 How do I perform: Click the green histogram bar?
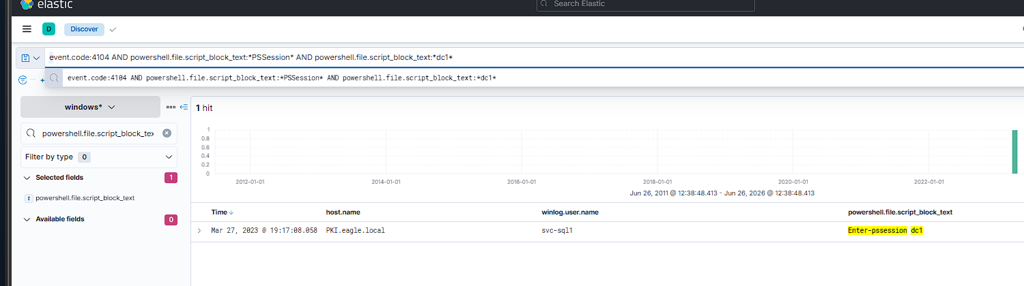pos(1015,151)
